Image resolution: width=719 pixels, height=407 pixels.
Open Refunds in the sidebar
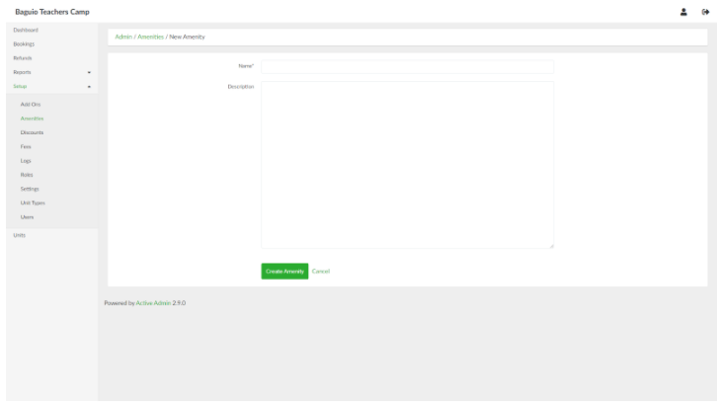pos(22,58)
